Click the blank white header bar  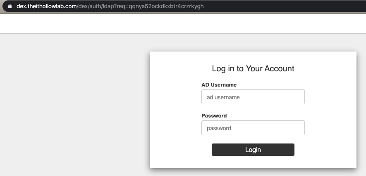coord(183,23)
